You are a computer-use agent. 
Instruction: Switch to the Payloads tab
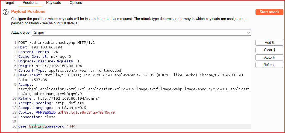54,3
